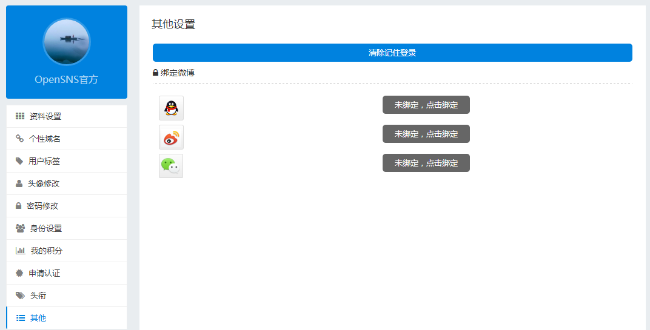This screenshot has height=330, width=650.
Task: Open the 头衔 menu item
Action: pos(67,295)
